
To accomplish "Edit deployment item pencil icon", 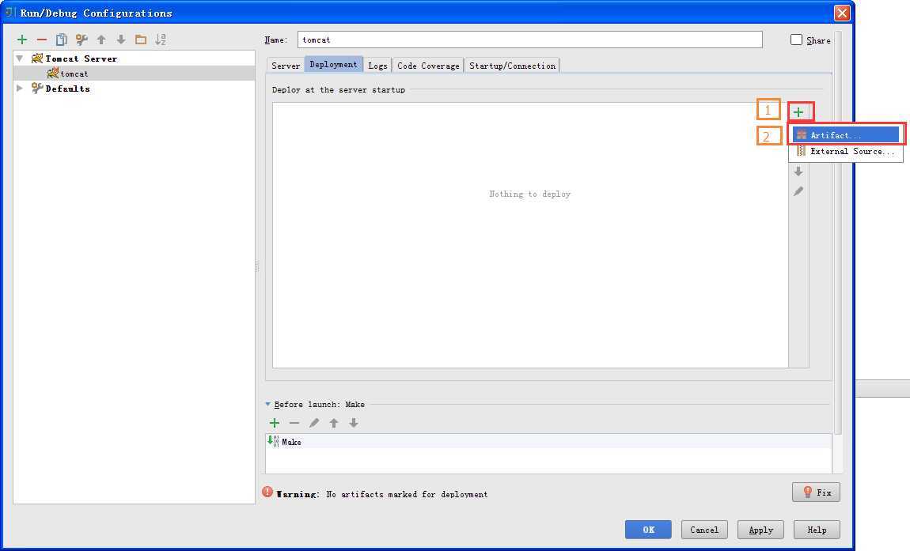I will tap(798, 191).
